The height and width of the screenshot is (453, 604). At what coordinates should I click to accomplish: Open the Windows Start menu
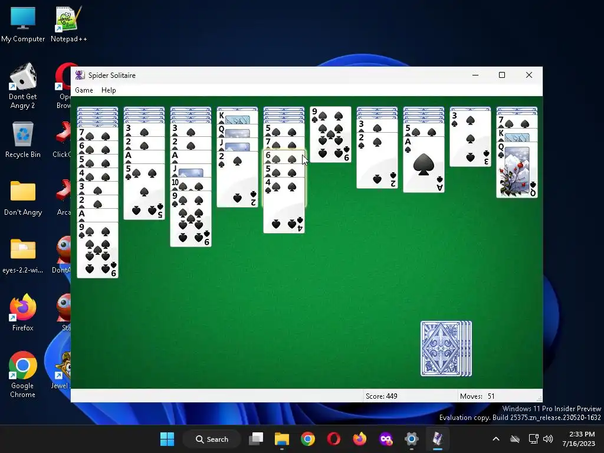[x=167, y=439]
